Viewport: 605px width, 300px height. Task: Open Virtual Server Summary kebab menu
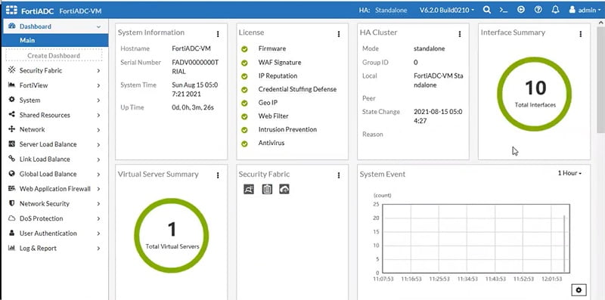click(x=218, y=175)
